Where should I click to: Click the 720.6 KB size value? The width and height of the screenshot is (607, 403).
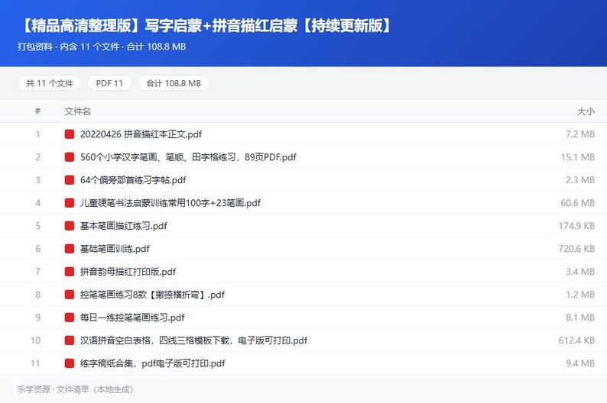coord(576,249)
